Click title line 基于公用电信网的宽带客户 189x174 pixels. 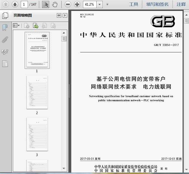(131, 79)
